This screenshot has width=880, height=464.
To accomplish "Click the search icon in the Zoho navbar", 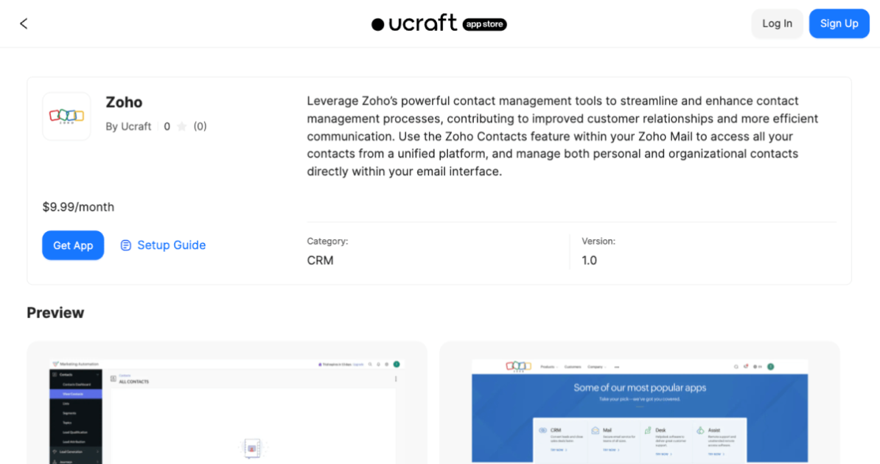I will (736, 368).
